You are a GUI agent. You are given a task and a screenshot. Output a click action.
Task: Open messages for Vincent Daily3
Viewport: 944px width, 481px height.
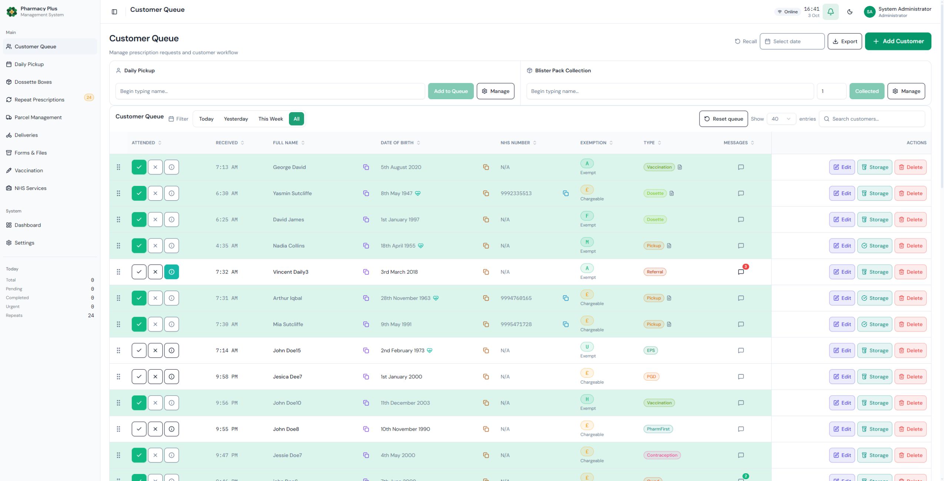(x=741, y=272)
